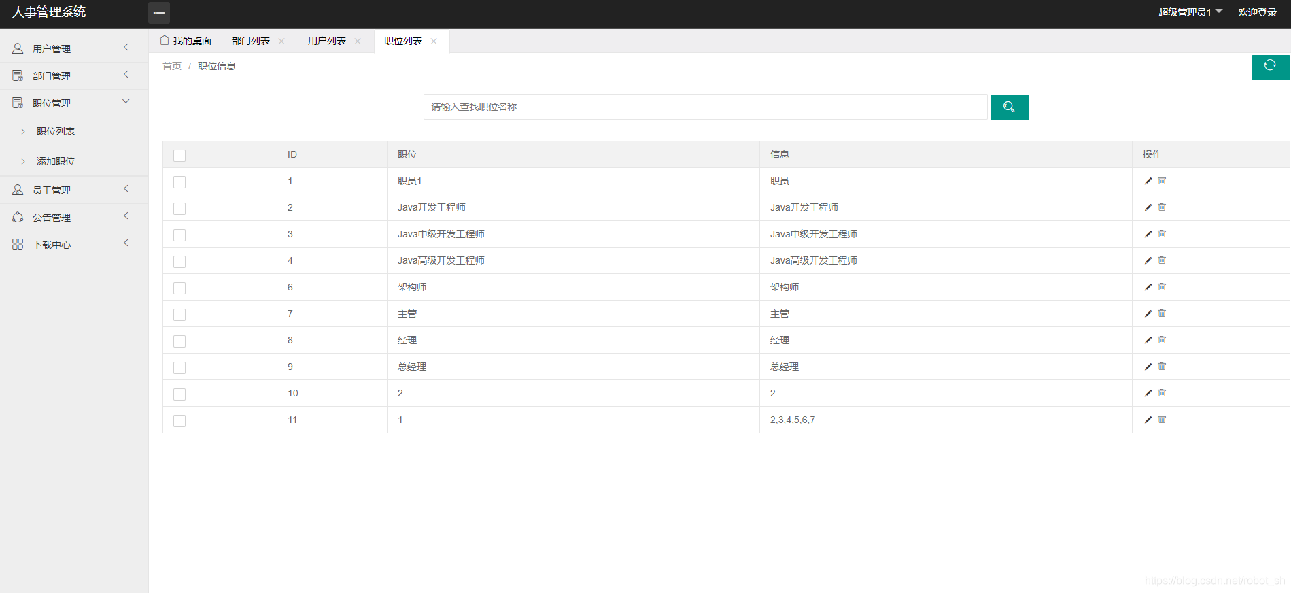Edit the 职员1 row with pencil icon

1148,181
